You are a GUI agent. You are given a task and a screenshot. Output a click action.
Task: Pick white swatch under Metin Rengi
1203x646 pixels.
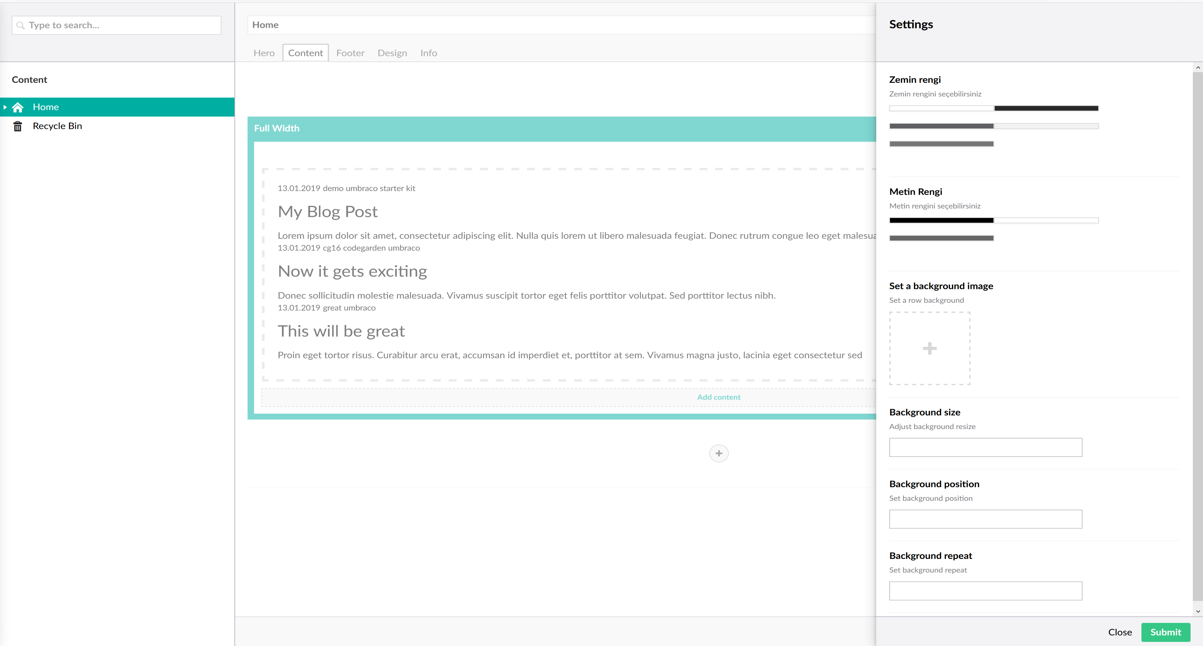(1046, 220)
